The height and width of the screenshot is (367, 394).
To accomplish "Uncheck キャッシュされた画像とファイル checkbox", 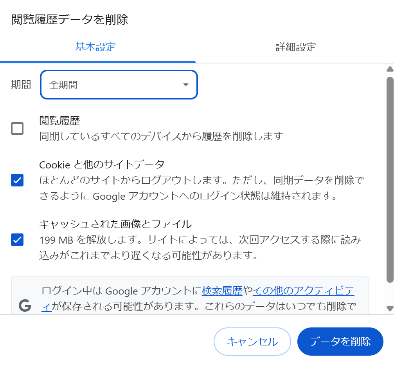I will (17, 239).
